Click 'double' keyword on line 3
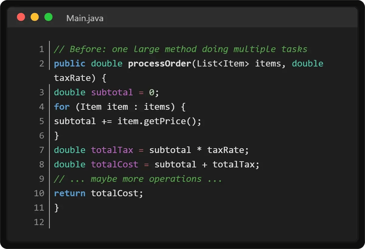The image size is (365, 249). (x=70, y=92)
